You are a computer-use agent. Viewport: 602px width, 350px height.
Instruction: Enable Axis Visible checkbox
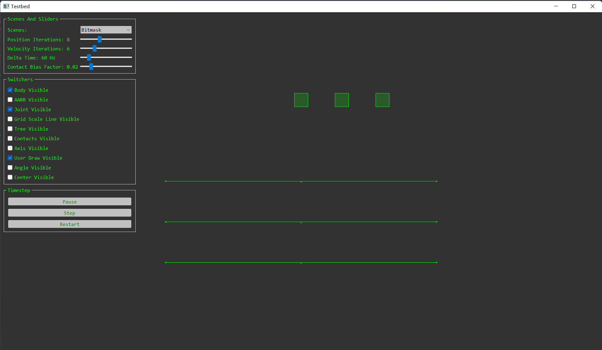[x=10, y=148]
